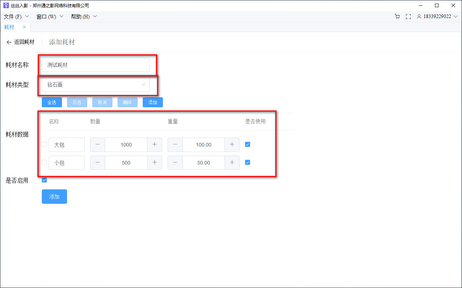Viewport: 462px width, 288px height.
Task: Click the 全选 button
Action: [x=52, y=102]
